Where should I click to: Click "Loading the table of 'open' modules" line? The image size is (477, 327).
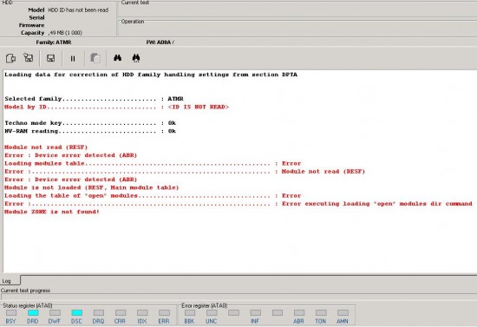tap(153, 195)
